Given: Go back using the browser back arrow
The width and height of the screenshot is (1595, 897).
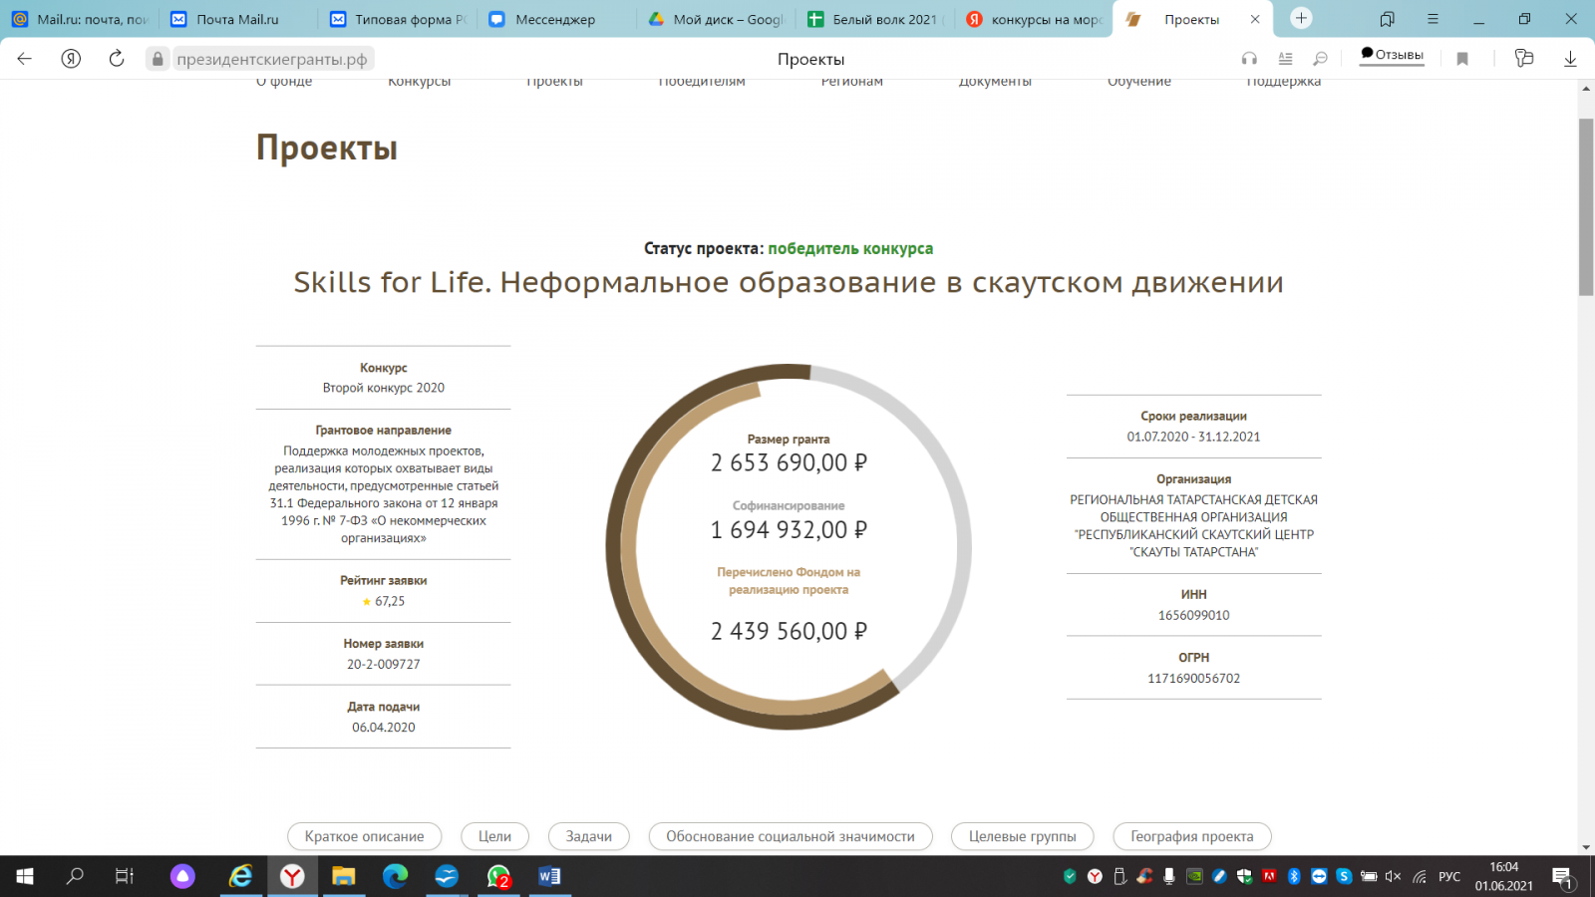Looking at the screenshot, I should 25,59.
